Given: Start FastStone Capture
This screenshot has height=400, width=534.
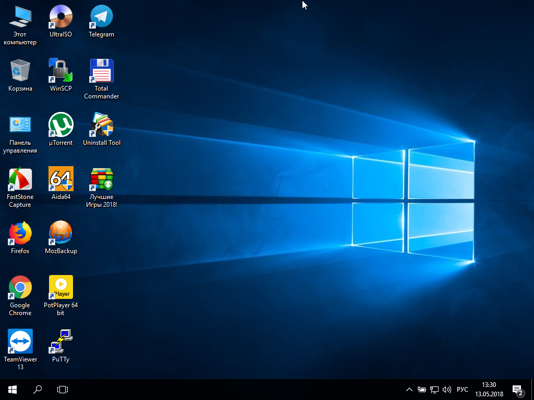Looking at the screenshot, I should [x=19, y=180].
